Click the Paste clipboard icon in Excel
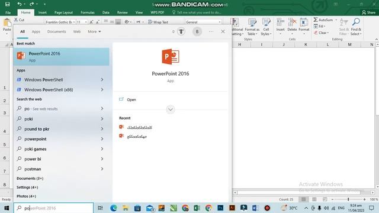The image size is (379, 213). (7, 22)
